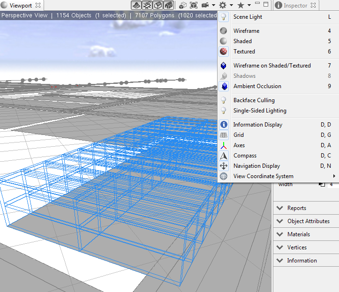The image size is (339, 292).
Task: Open the bookmarks star dropdown arrow
Action: coord(249,5)
